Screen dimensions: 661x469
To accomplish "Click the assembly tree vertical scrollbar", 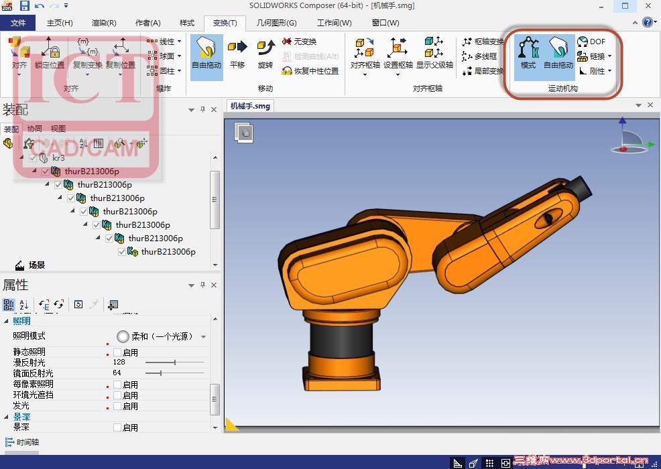I will click(215, 200).
